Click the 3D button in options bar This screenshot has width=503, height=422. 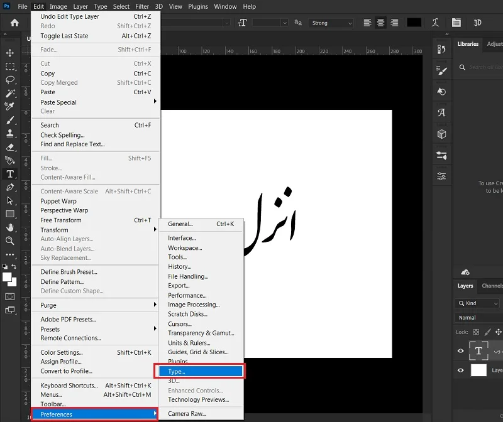pyautogui.click(x=477, y=23)
